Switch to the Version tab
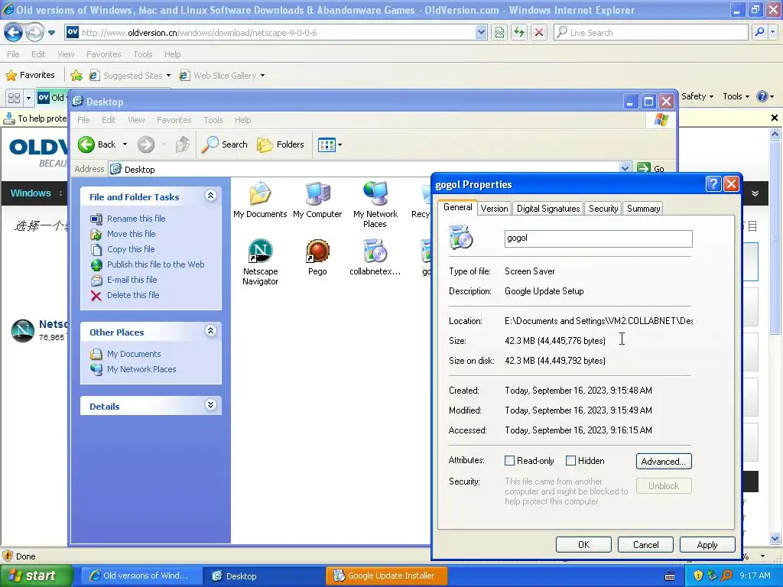Image resolution: width=783 pixels, height=587 pixels. pos(495,209)
